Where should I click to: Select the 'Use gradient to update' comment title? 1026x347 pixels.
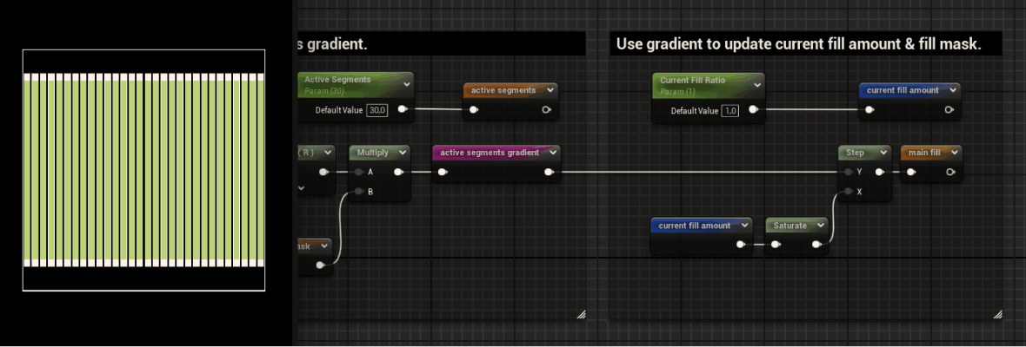(798, 43)
